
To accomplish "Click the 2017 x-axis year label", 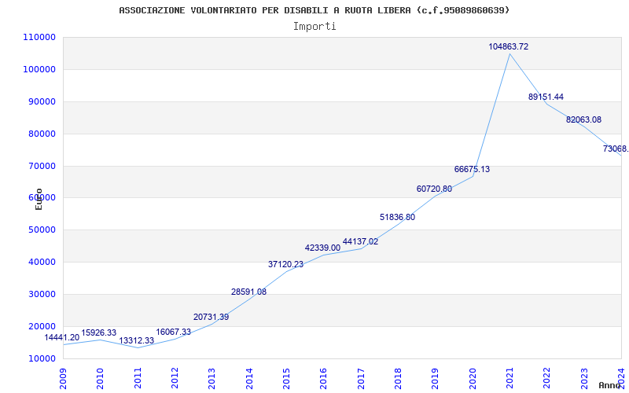I will tap(361, 379).
